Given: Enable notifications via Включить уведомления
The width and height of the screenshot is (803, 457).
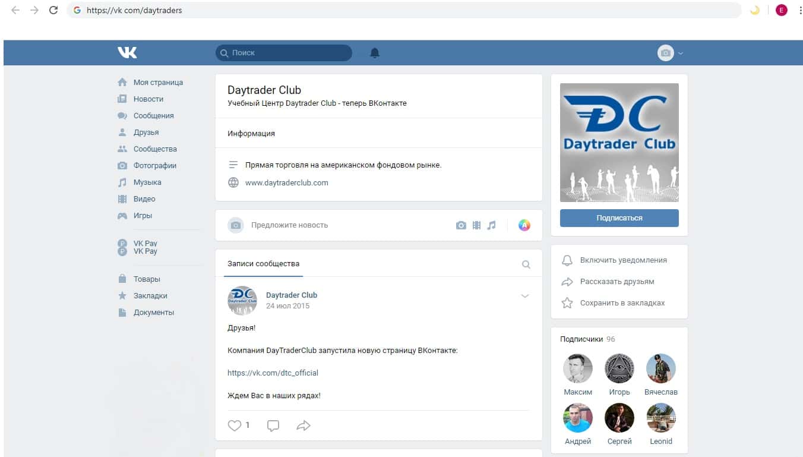Looking at the screenshot, I should point(623,260).
